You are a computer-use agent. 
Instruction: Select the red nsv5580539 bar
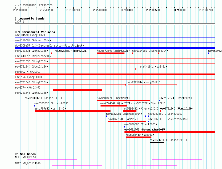123,100
